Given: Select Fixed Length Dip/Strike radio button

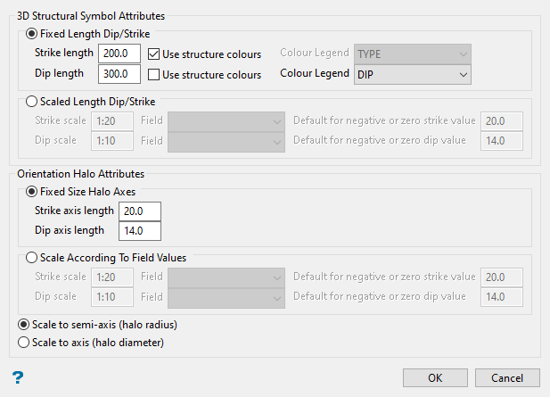Looking at the screenshot, I should [x=34, y=34].
